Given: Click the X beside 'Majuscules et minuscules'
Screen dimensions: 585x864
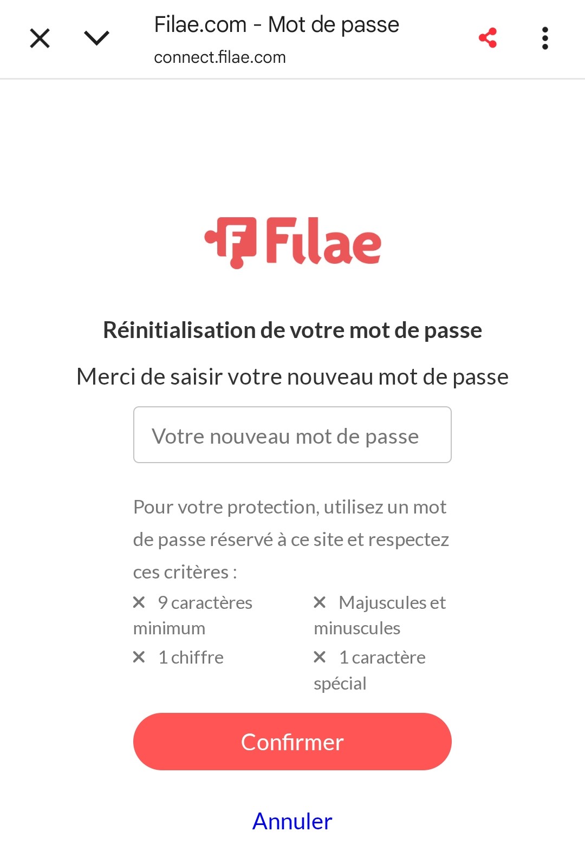Looking at the screenshot, I should click(320, 602).
